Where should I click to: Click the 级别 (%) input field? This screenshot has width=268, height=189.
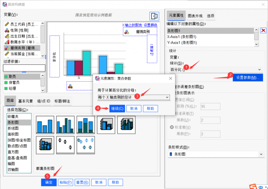tap(210, 106)
